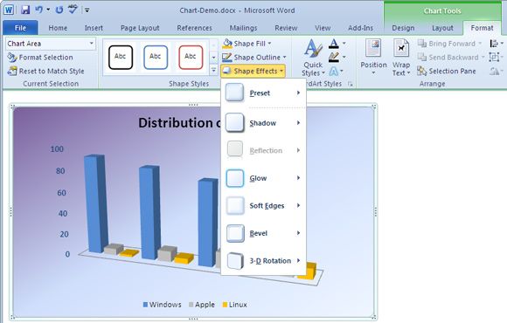
Task: Click Reset to Match Style
Action: 45,71
